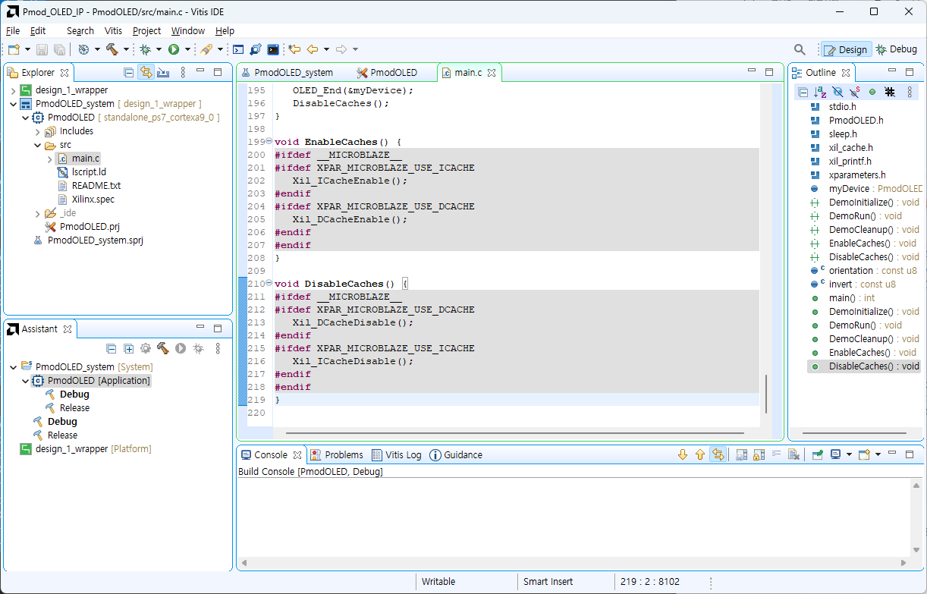This screenshot has height=594, width=927.
Task: Click the hardware connection plug icon in toolbar
Action: [x=256, y=49]
